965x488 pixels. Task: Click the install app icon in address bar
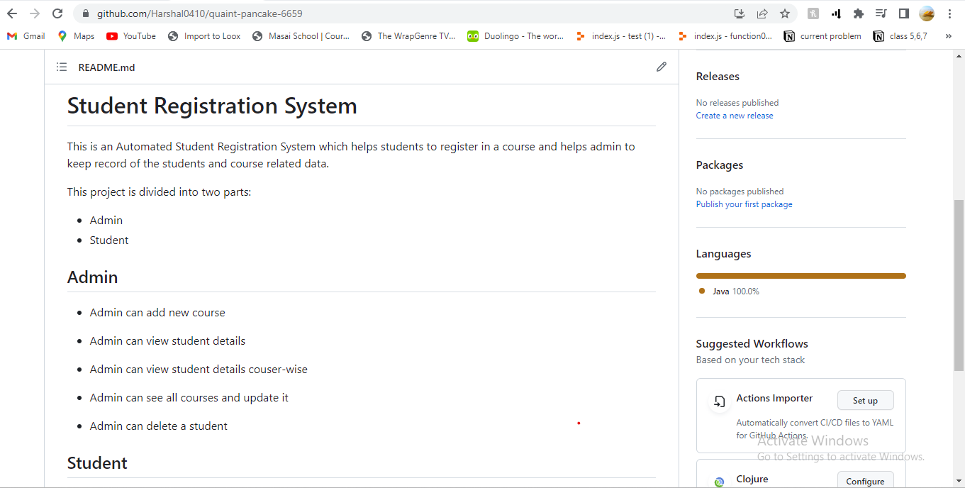(740, 13)
